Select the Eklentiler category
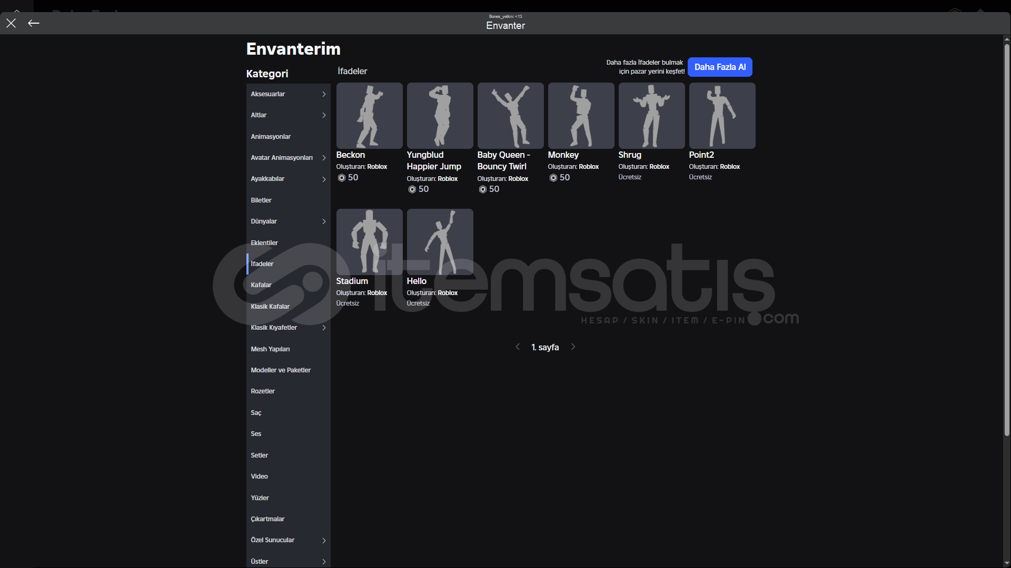 click(289, 243)
